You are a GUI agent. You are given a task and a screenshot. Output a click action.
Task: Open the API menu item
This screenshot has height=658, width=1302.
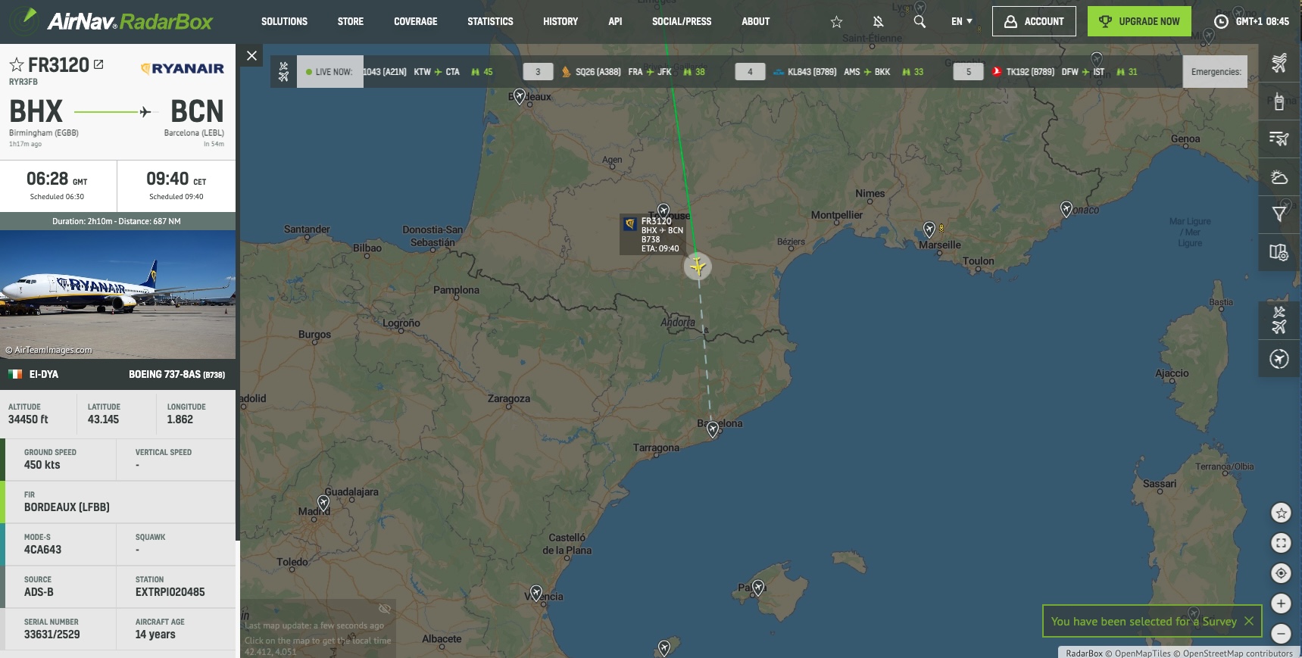[615, 21]
